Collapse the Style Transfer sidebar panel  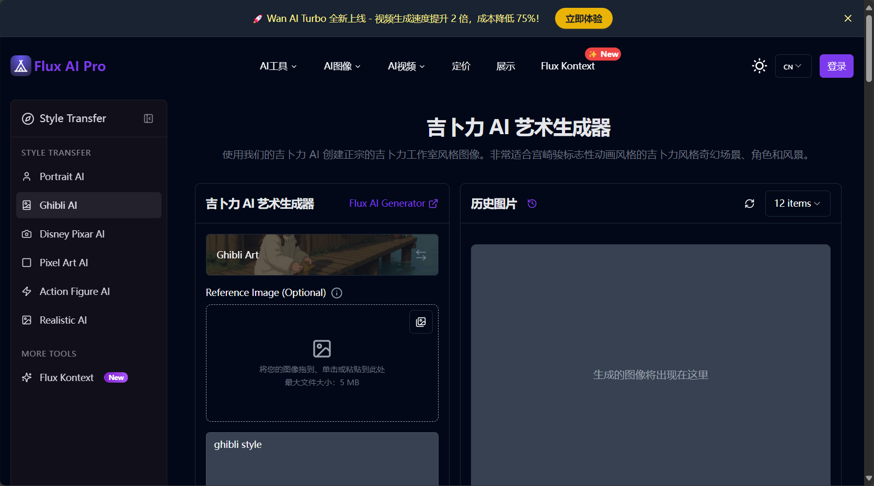148,118
